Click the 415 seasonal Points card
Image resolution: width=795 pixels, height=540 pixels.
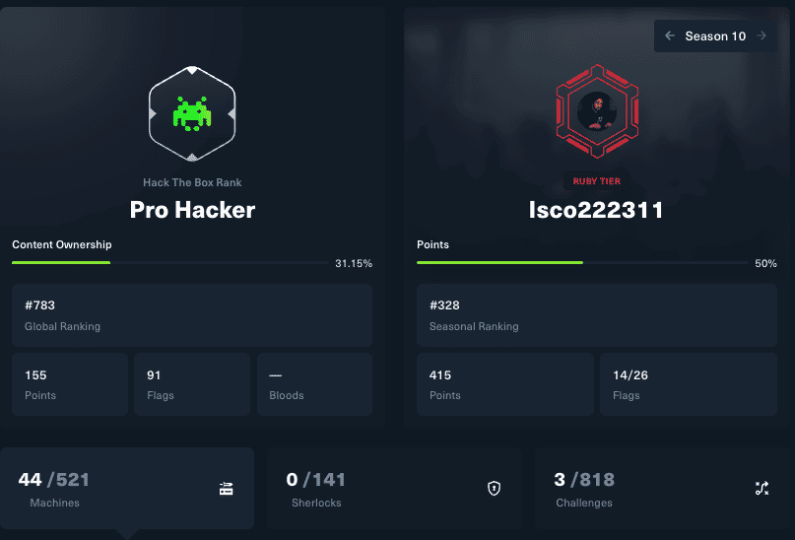(505, 384)
